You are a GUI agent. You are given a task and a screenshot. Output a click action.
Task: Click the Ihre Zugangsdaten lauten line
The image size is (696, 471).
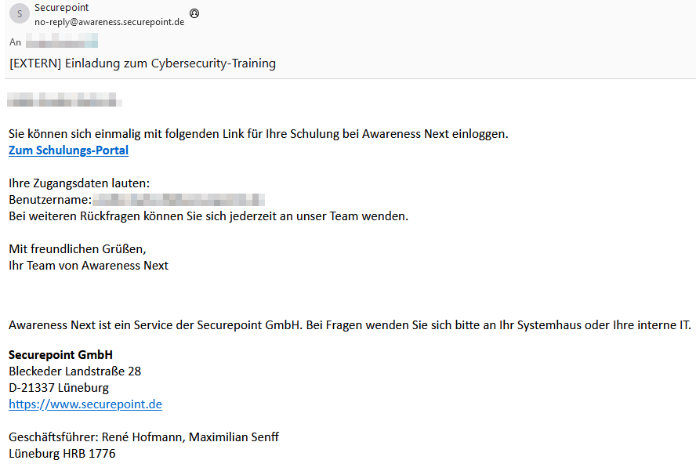[78, 183]
